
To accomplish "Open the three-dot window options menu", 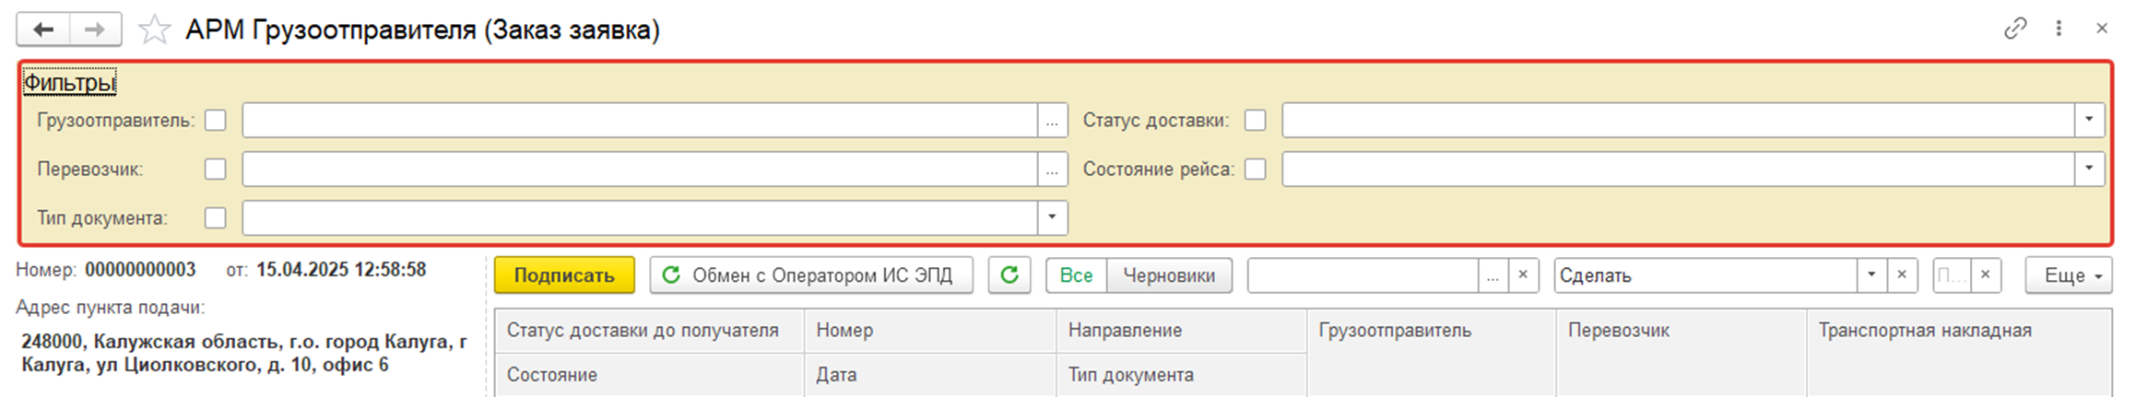I will (x=2059, y=29).
